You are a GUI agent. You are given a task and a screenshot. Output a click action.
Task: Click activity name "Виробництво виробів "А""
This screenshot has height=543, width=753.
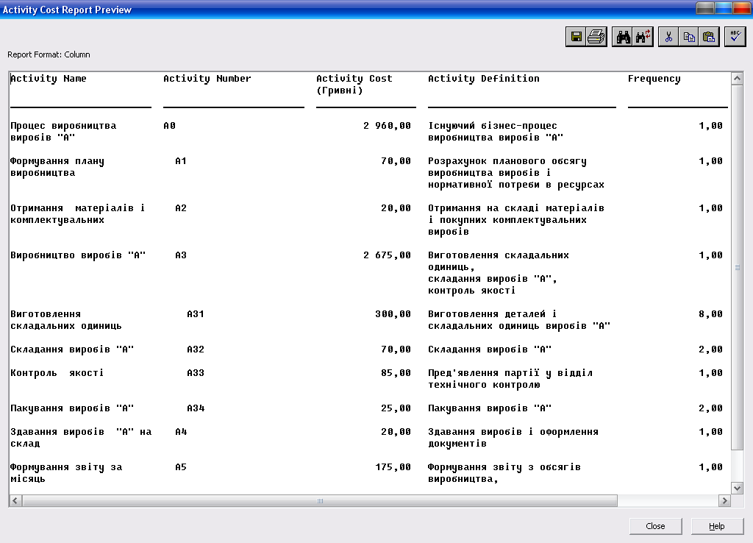coord(78,255)
